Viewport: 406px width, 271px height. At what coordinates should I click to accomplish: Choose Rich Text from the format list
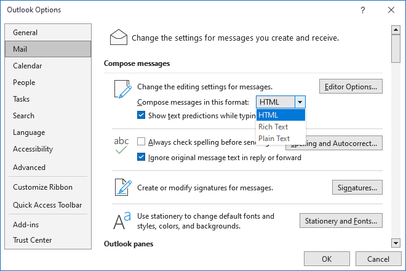pos(281,126)
